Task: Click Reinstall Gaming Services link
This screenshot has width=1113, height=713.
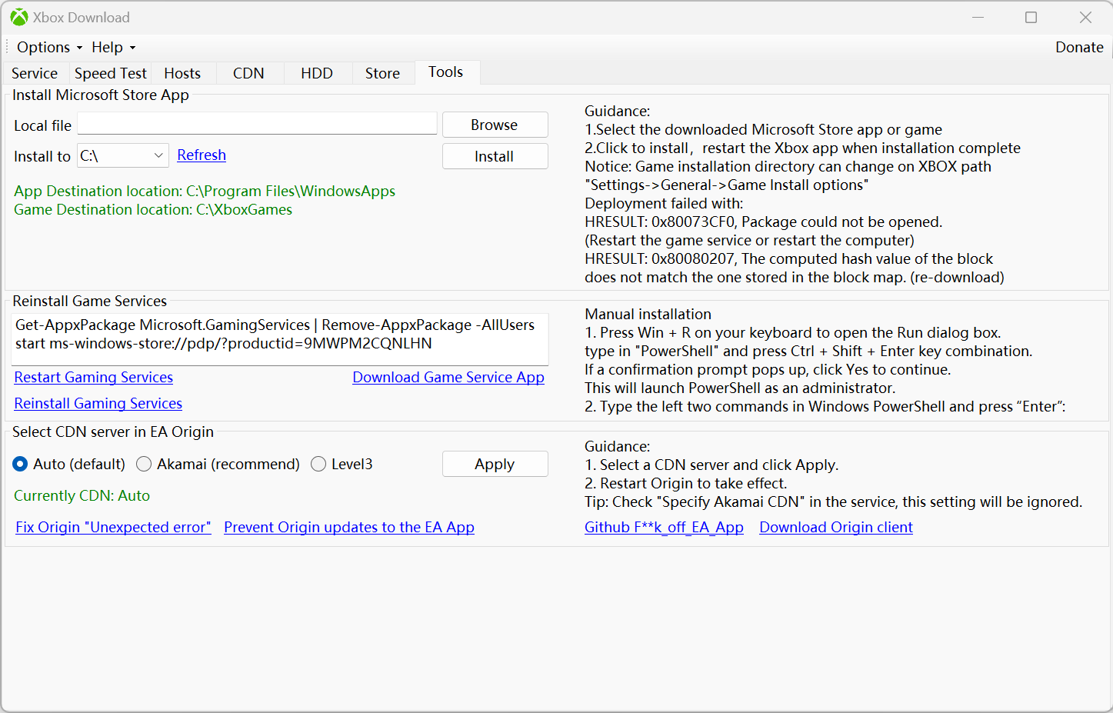Action: [98, 403]
